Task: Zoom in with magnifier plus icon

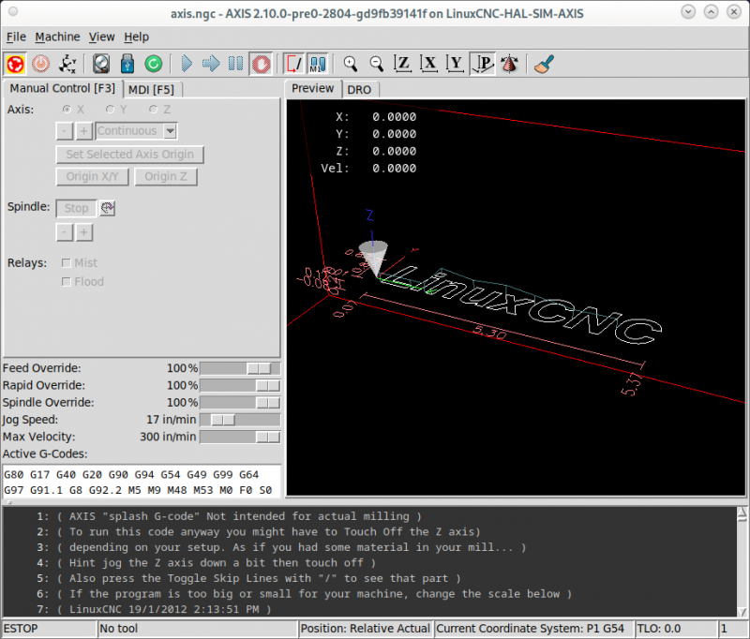Action: 351,64
